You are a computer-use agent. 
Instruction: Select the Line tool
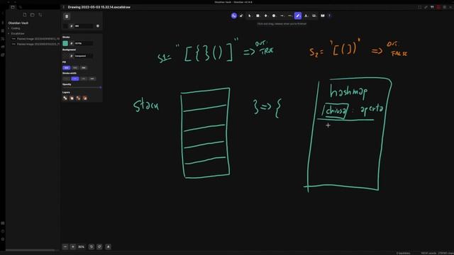[289, 16]
